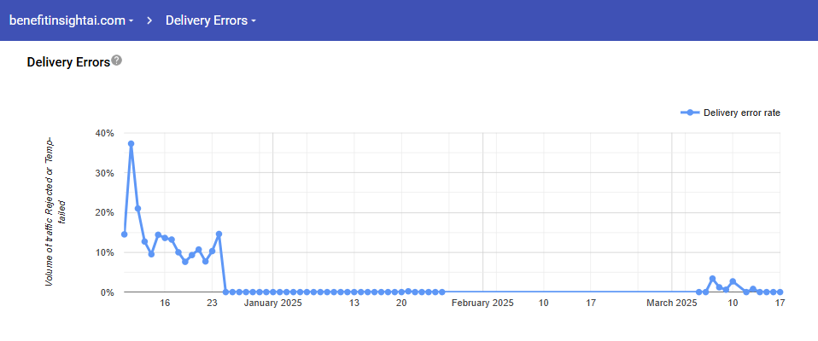
Task: Click the small early-March peak data point
Action: point(712,279)
